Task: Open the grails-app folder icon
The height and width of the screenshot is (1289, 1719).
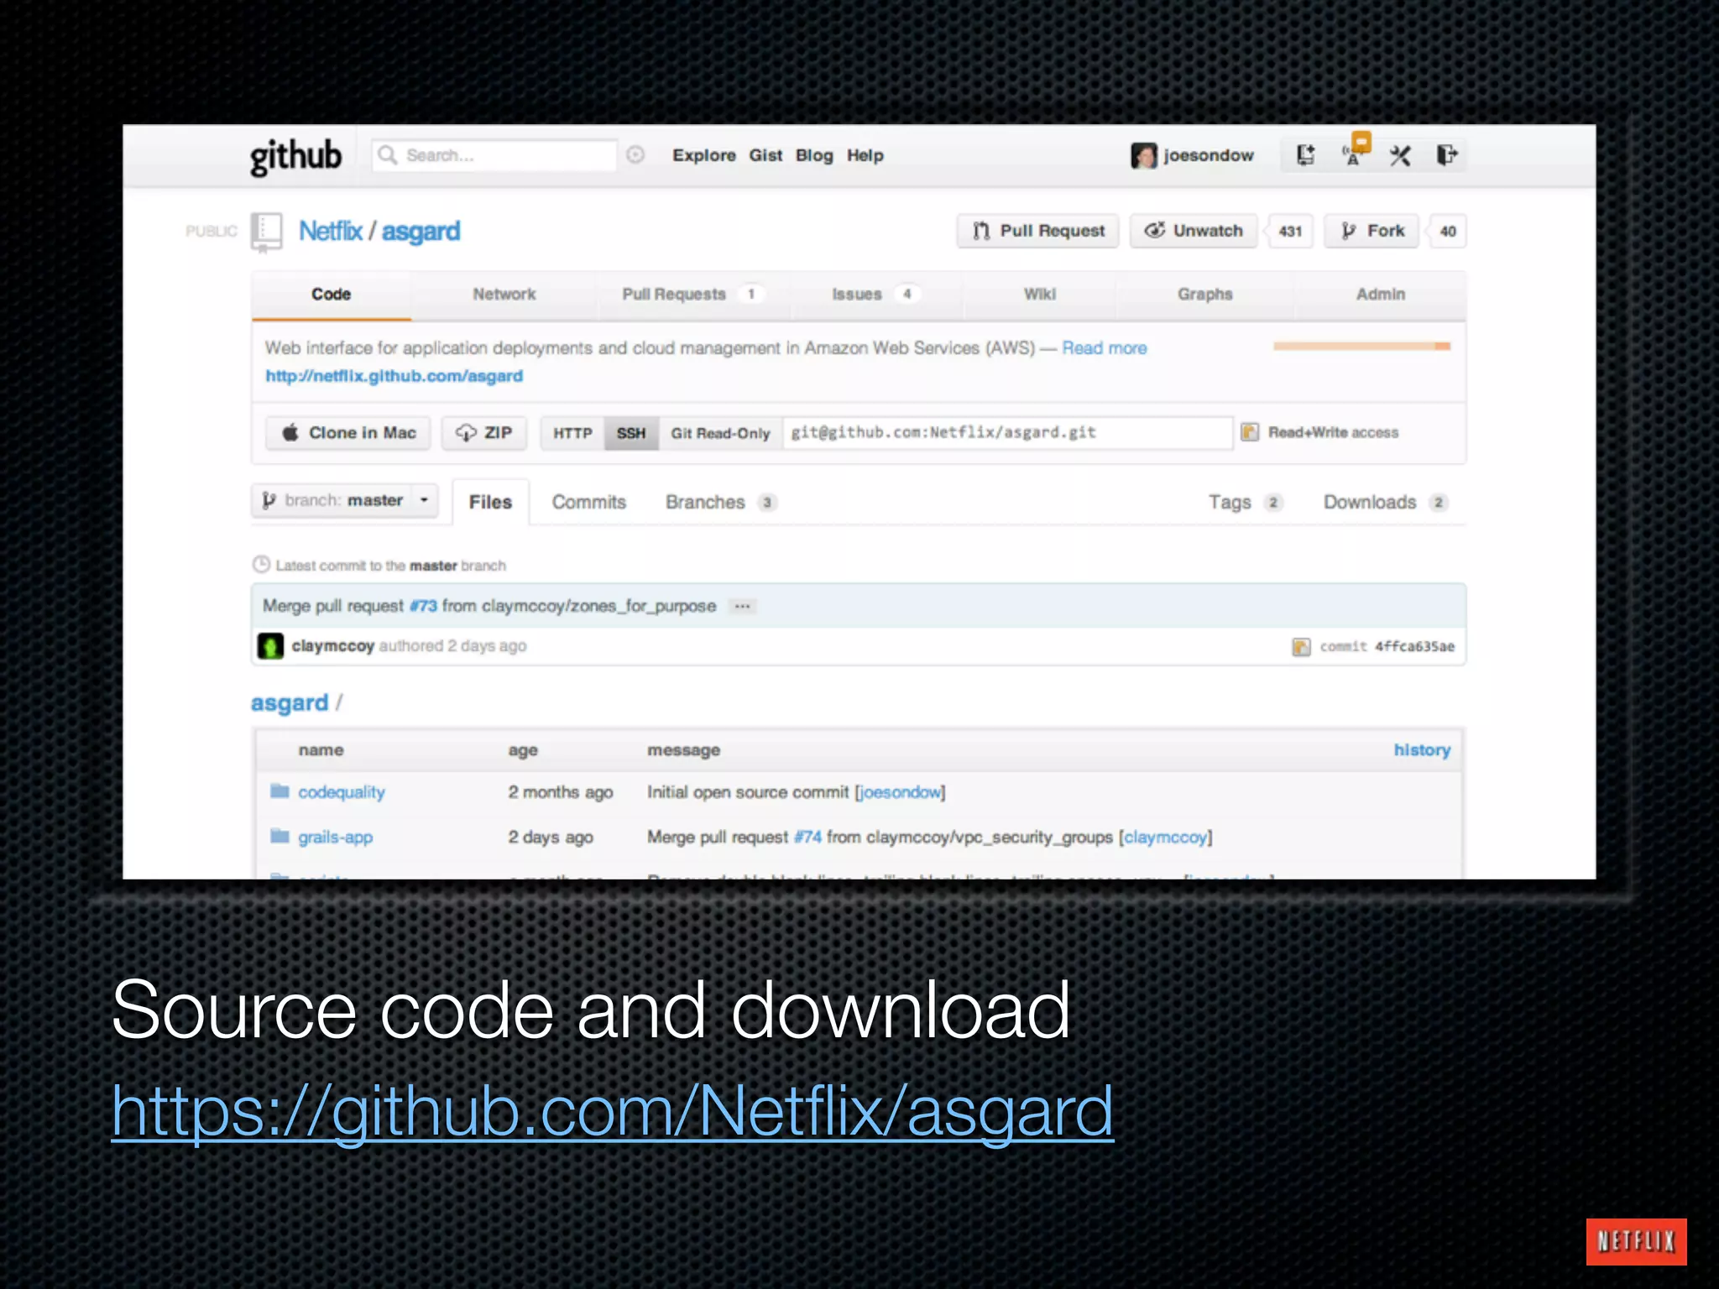Action: tap(280, 837)
